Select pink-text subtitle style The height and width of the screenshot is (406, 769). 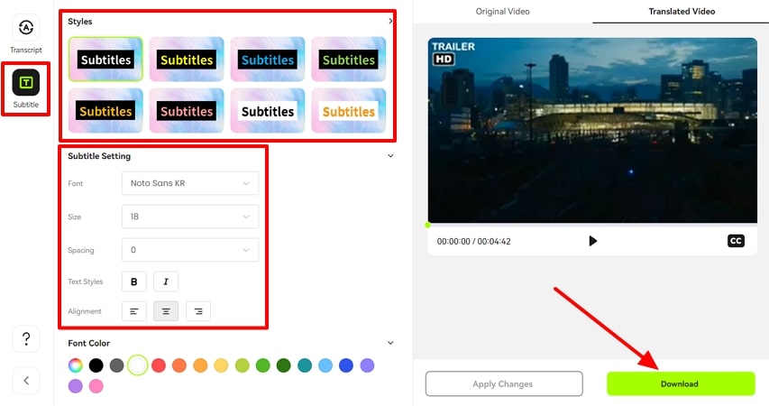coord(187,111)
